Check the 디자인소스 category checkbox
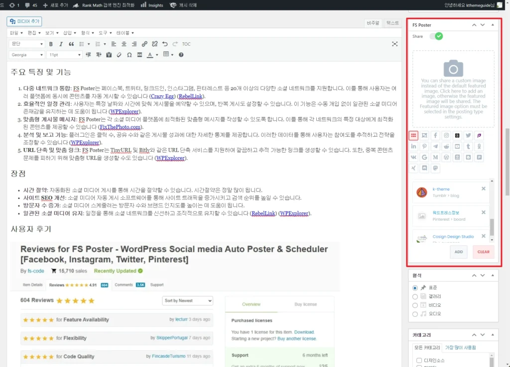This screenshot has height=367, width=510. tap(419, 360)
